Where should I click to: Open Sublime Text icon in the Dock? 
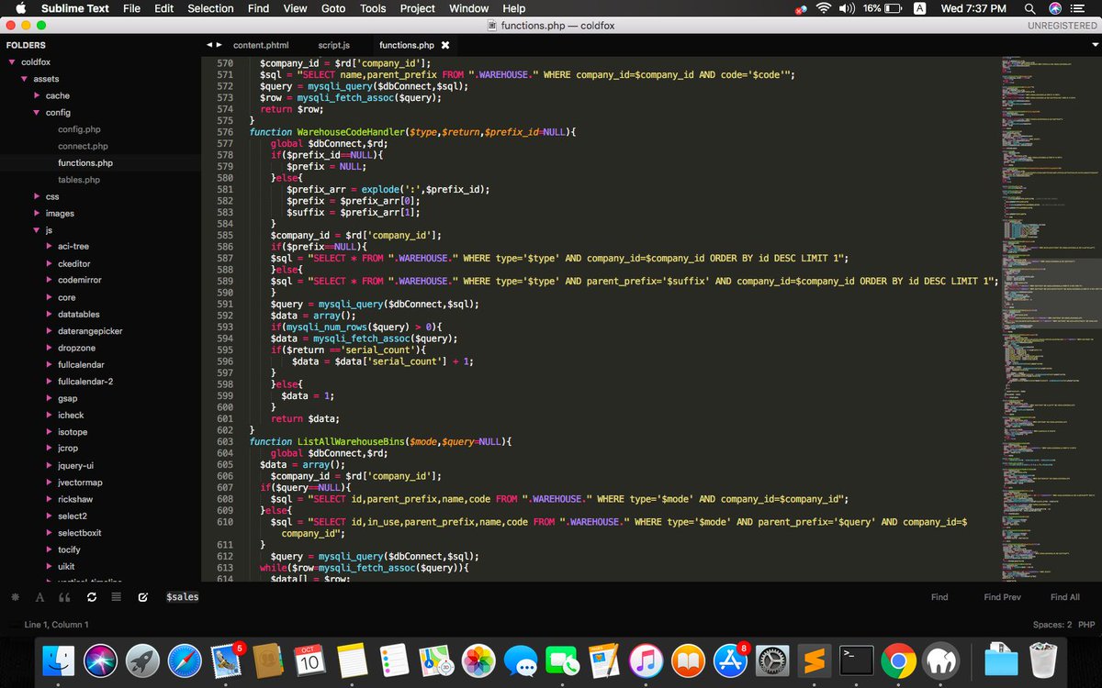[814, 660]
